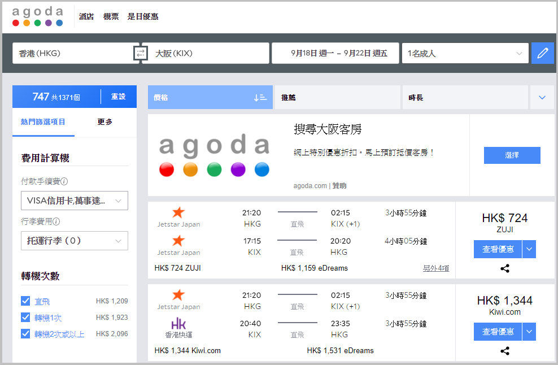Switch to 熱門篩選項目 tab
Screen dimensions: 558x365
click(43, 122)
